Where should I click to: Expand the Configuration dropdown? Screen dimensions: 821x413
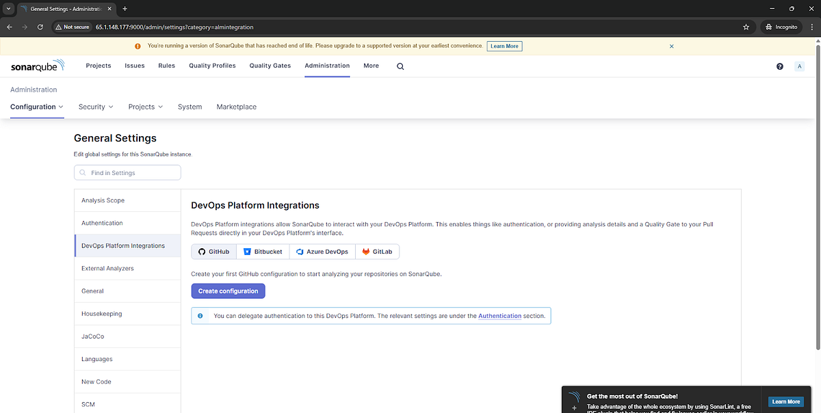(36, 107)
